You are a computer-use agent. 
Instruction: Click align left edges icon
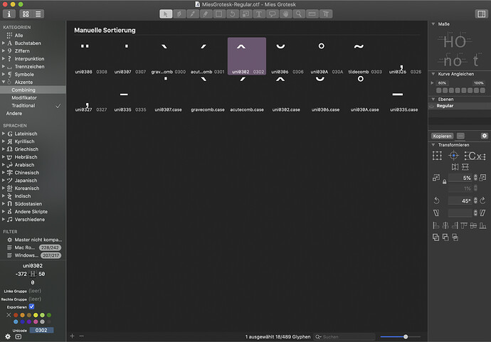[x=436, y=225]
